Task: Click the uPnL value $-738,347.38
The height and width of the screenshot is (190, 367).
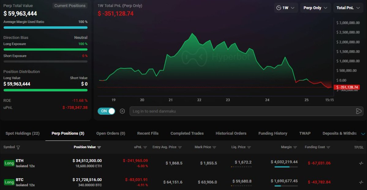Action: click(75, 108)
